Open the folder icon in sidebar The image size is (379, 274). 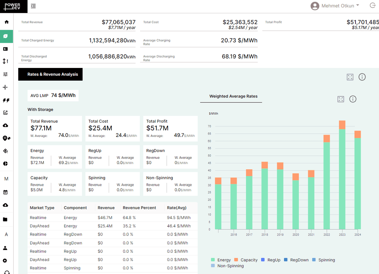pyautogui.click(x=6, y=220)
